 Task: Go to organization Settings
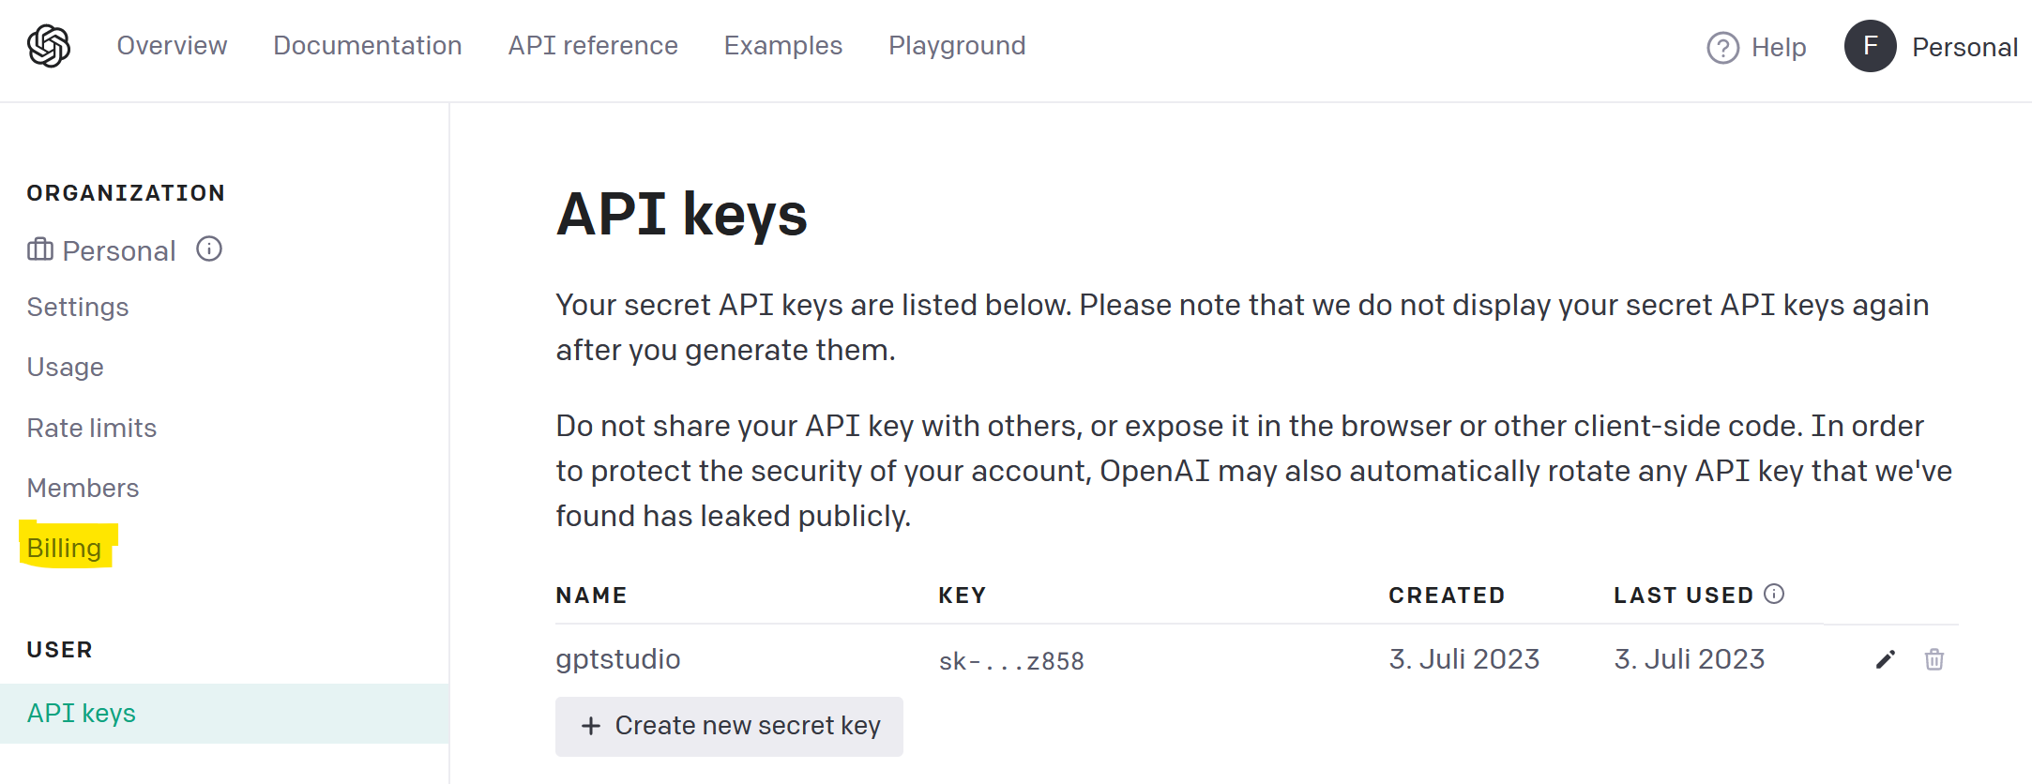tap(78, 307)
